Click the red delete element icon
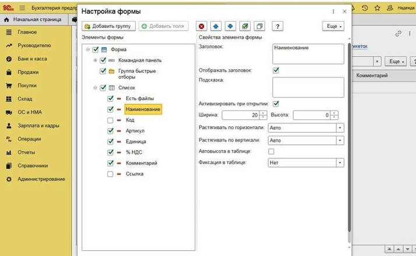 [202, 26]
